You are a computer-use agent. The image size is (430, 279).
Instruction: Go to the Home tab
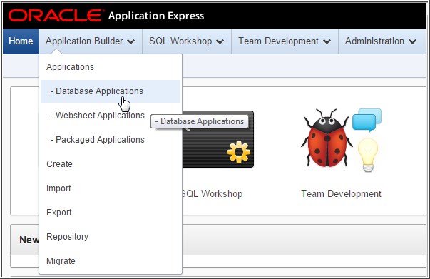click(21, 41)
